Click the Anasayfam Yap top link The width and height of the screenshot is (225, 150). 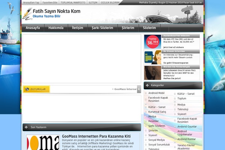[31, 3]
